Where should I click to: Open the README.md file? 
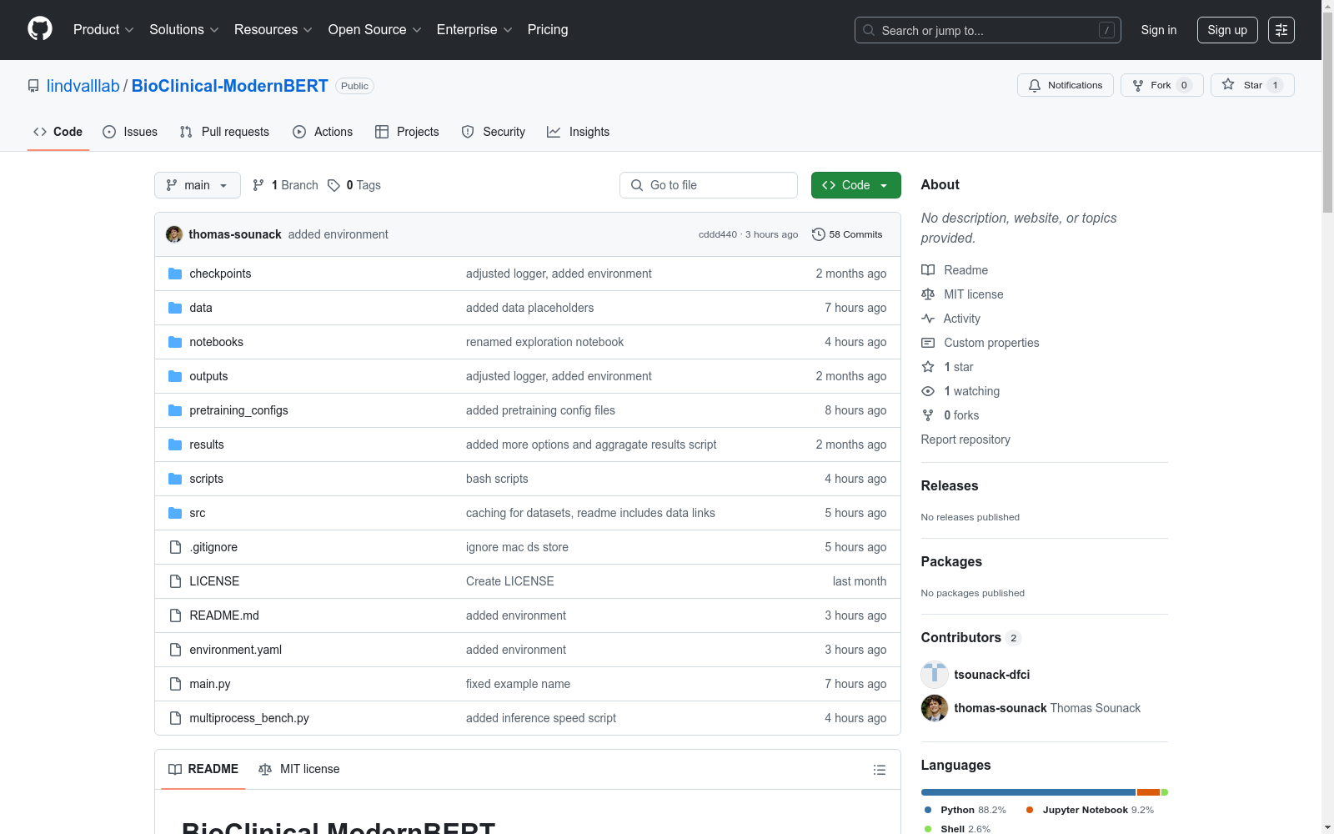pyautogui.click(x=224, y=615)
